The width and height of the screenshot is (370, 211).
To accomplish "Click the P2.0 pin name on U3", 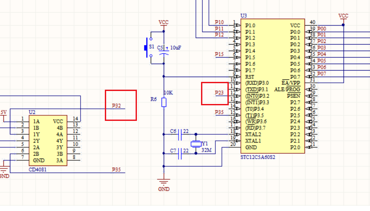I will point(295,147).
